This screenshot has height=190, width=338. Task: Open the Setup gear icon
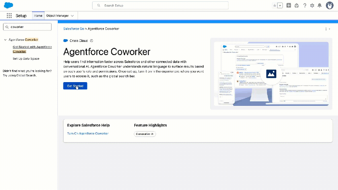312,6
